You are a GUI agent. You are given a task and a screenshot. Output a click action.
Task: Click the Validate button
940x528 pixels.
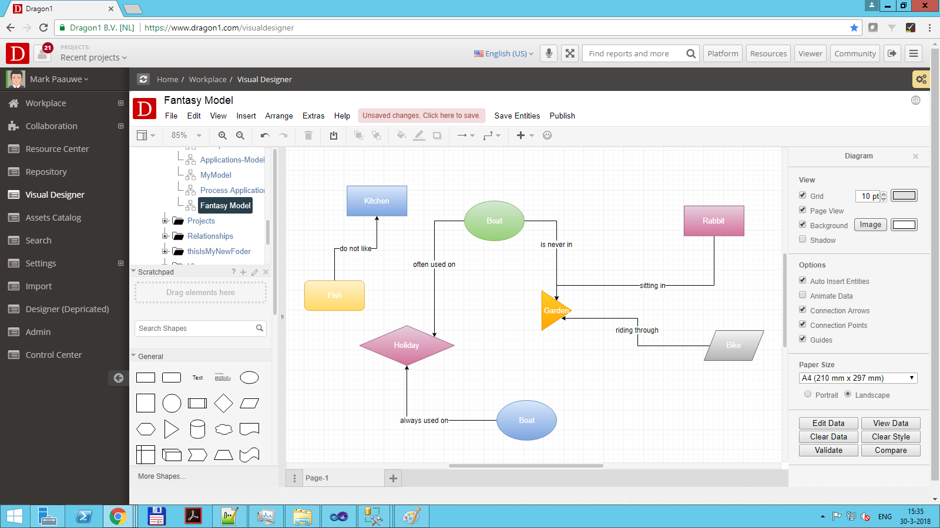[828, 451]
